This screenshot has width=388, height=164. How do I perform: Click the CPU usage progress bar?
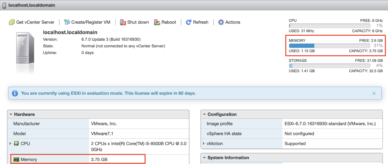click(x=330, y=26)
